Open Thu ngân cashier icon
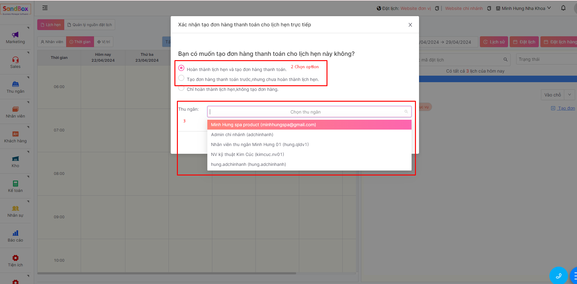The width and height of the screenshot is (577, 284). click(x=15, y=84)
